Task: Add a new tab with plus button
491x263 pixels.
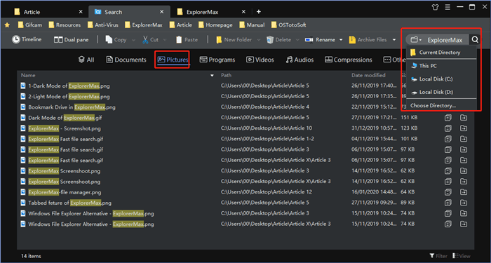Action: click(258, 12)
